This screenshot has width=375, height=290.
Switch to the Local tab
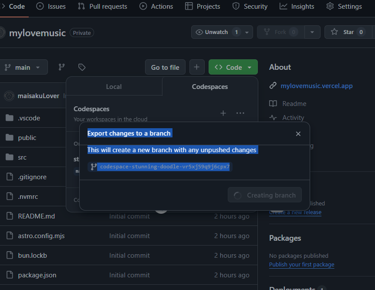[114, 87]
